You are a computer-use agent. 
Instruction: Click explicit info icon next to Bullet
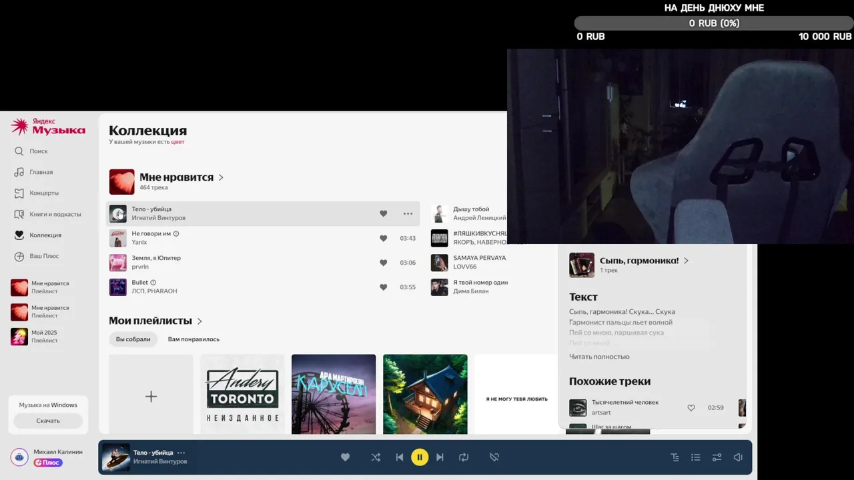[153, 283]
